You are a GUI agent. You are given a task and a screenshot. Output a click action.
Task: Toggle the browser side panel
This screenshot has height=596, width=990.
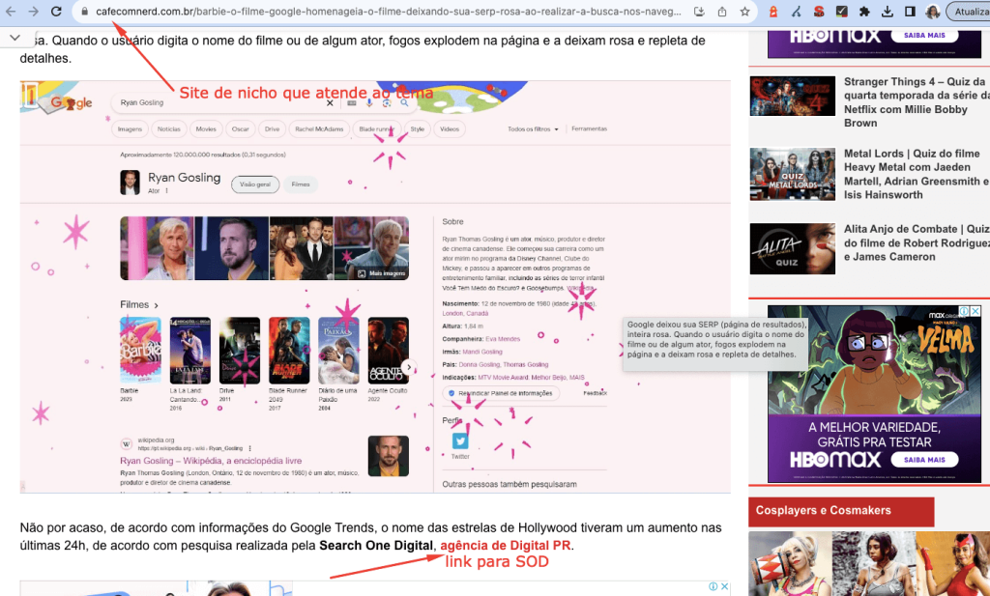tap(910, 12)
